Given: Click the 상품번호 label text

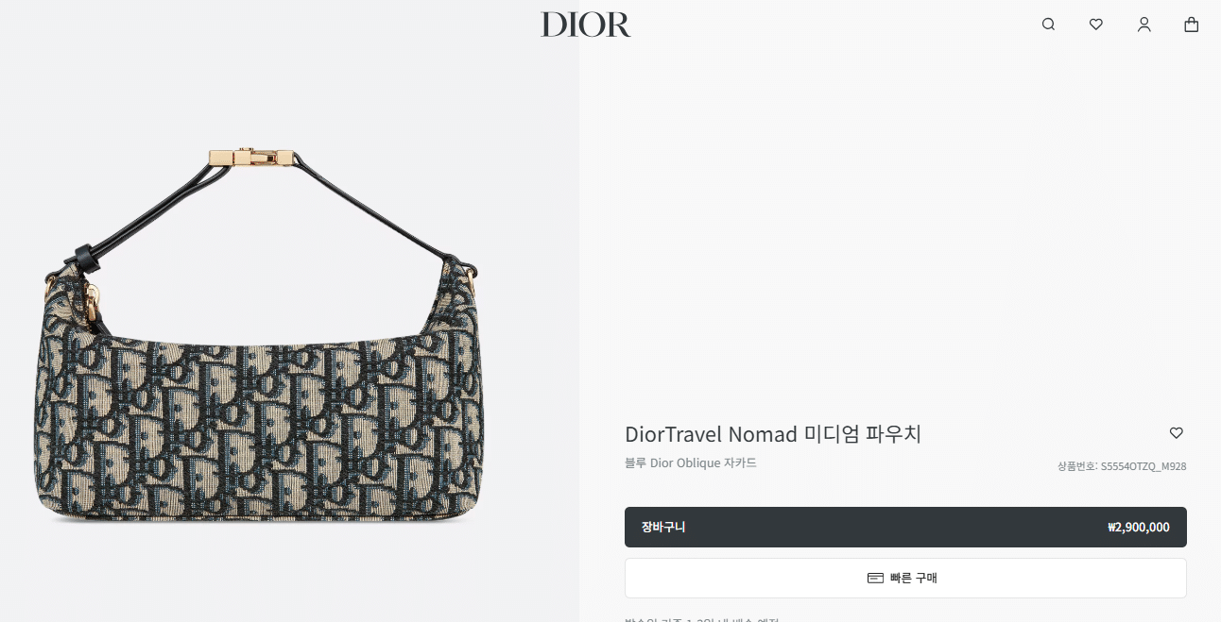Looking at the screenshot, I should coord(1077,466).
